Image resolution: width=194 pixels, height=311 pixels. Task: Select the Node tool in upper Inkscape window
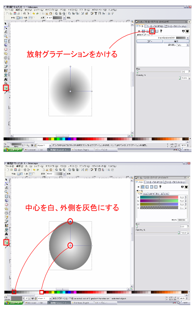(x=5, y=28)
